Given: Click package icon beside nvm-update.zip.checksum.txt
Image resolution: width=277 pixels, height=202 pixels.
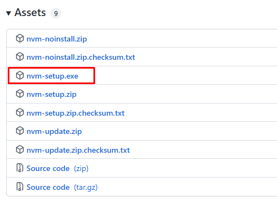Looking at the screenshot, I should tap(20, 149).
